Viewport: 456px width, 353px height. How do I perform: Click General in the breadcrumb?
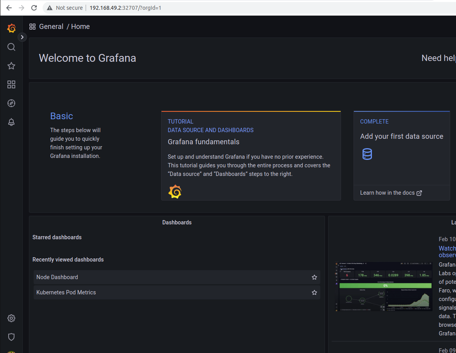coord(51,27)
